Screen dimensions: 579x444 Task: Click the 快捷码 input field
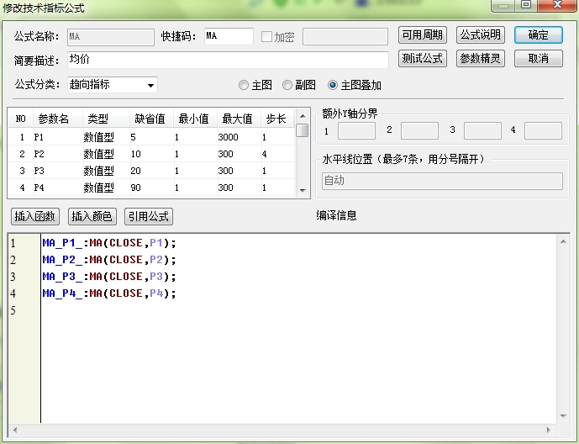(x=228, y=36)
